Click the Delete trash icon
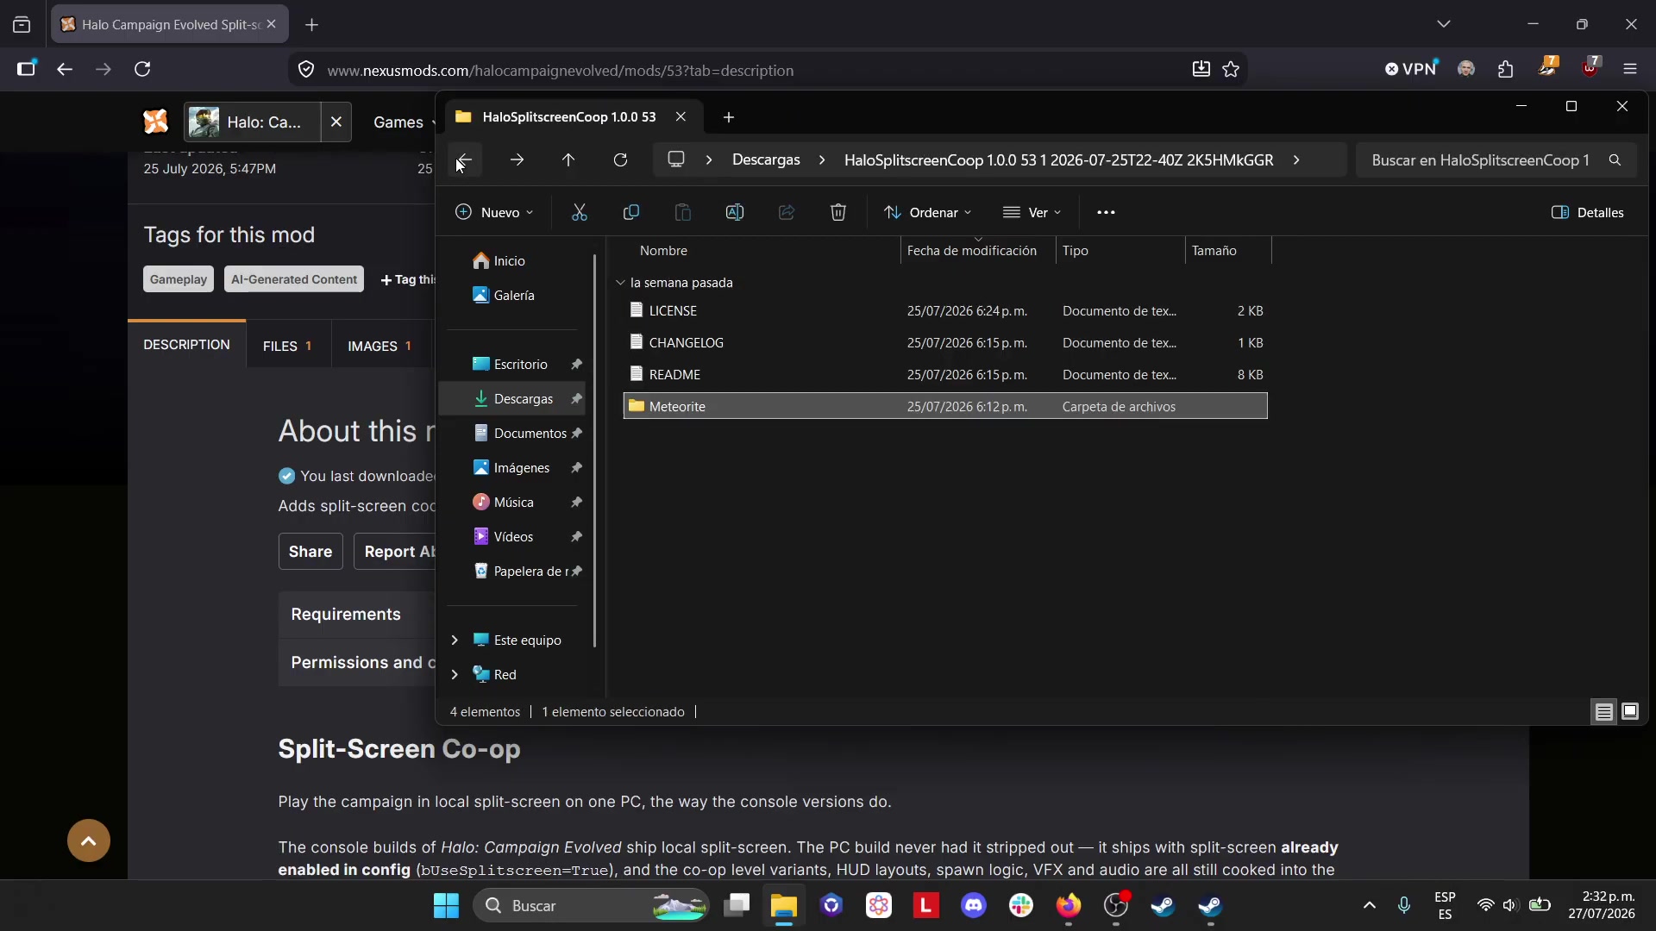Screen dimensions: 1656x931 (838, 212)
